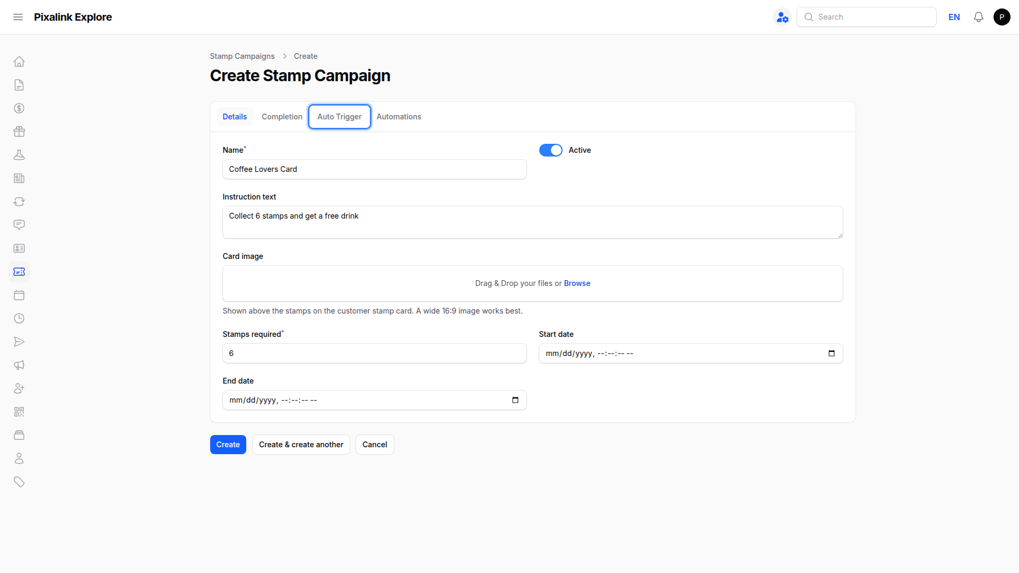Open End date calendar picker icon
Screen dimensions: 1019x573
(x=515, y=400)
